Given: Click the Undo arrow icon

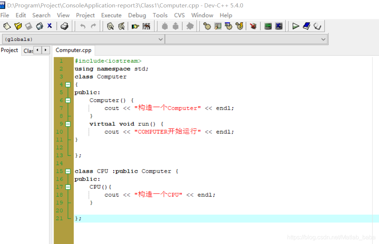Looking at the screenshot, I should point(83,26).
